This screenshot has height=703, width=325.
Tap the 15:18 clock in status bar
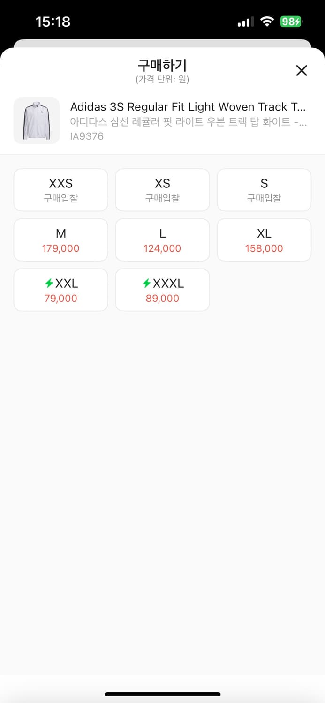click(53, 22)
